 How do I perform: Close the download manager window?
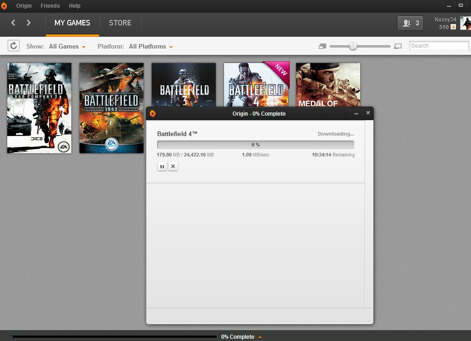(368, 113)
